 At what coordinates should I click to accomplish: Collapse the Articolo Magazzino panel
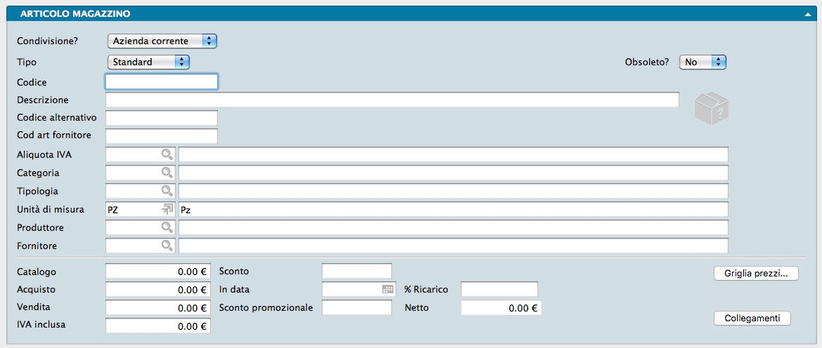click(x=807, y=14)
